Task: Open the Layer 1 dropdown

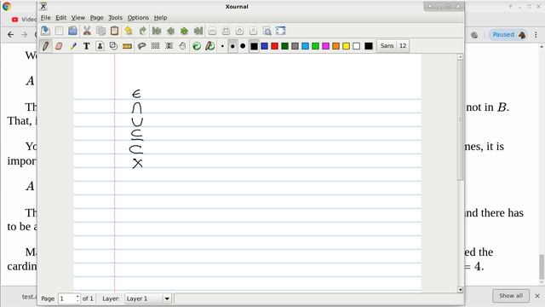Action: point(148,298)
